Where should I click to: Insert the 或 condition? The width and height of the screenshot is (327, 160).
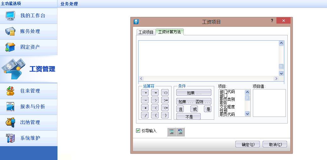click(194, 109)
